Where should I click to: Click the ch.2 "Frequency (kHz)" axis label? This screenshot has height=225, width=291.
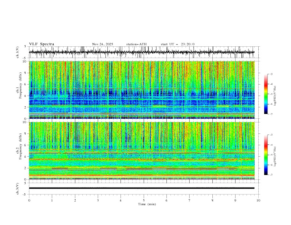point(20,146)
